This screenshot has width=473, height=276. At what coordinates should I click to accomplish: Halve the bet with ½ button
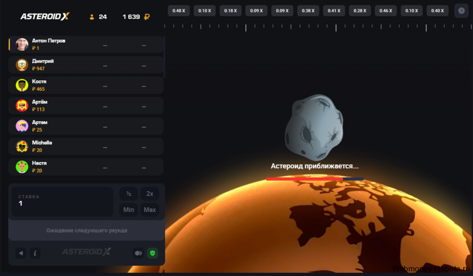tap(128, 194)
